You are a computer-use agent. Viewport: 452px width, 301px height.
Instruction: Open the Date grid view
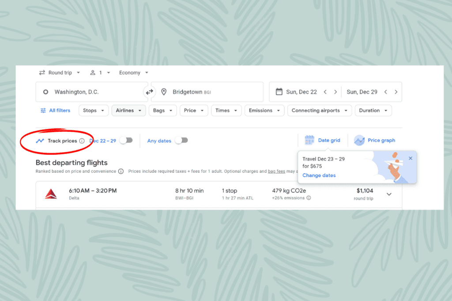tap(323, 140)
